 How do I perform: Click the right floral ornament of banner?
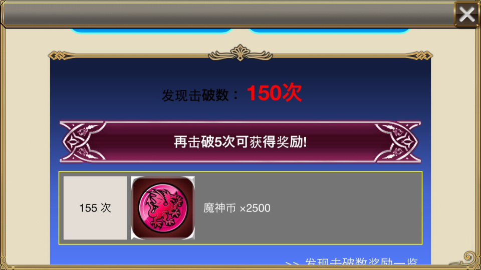[x=397, y=141]
